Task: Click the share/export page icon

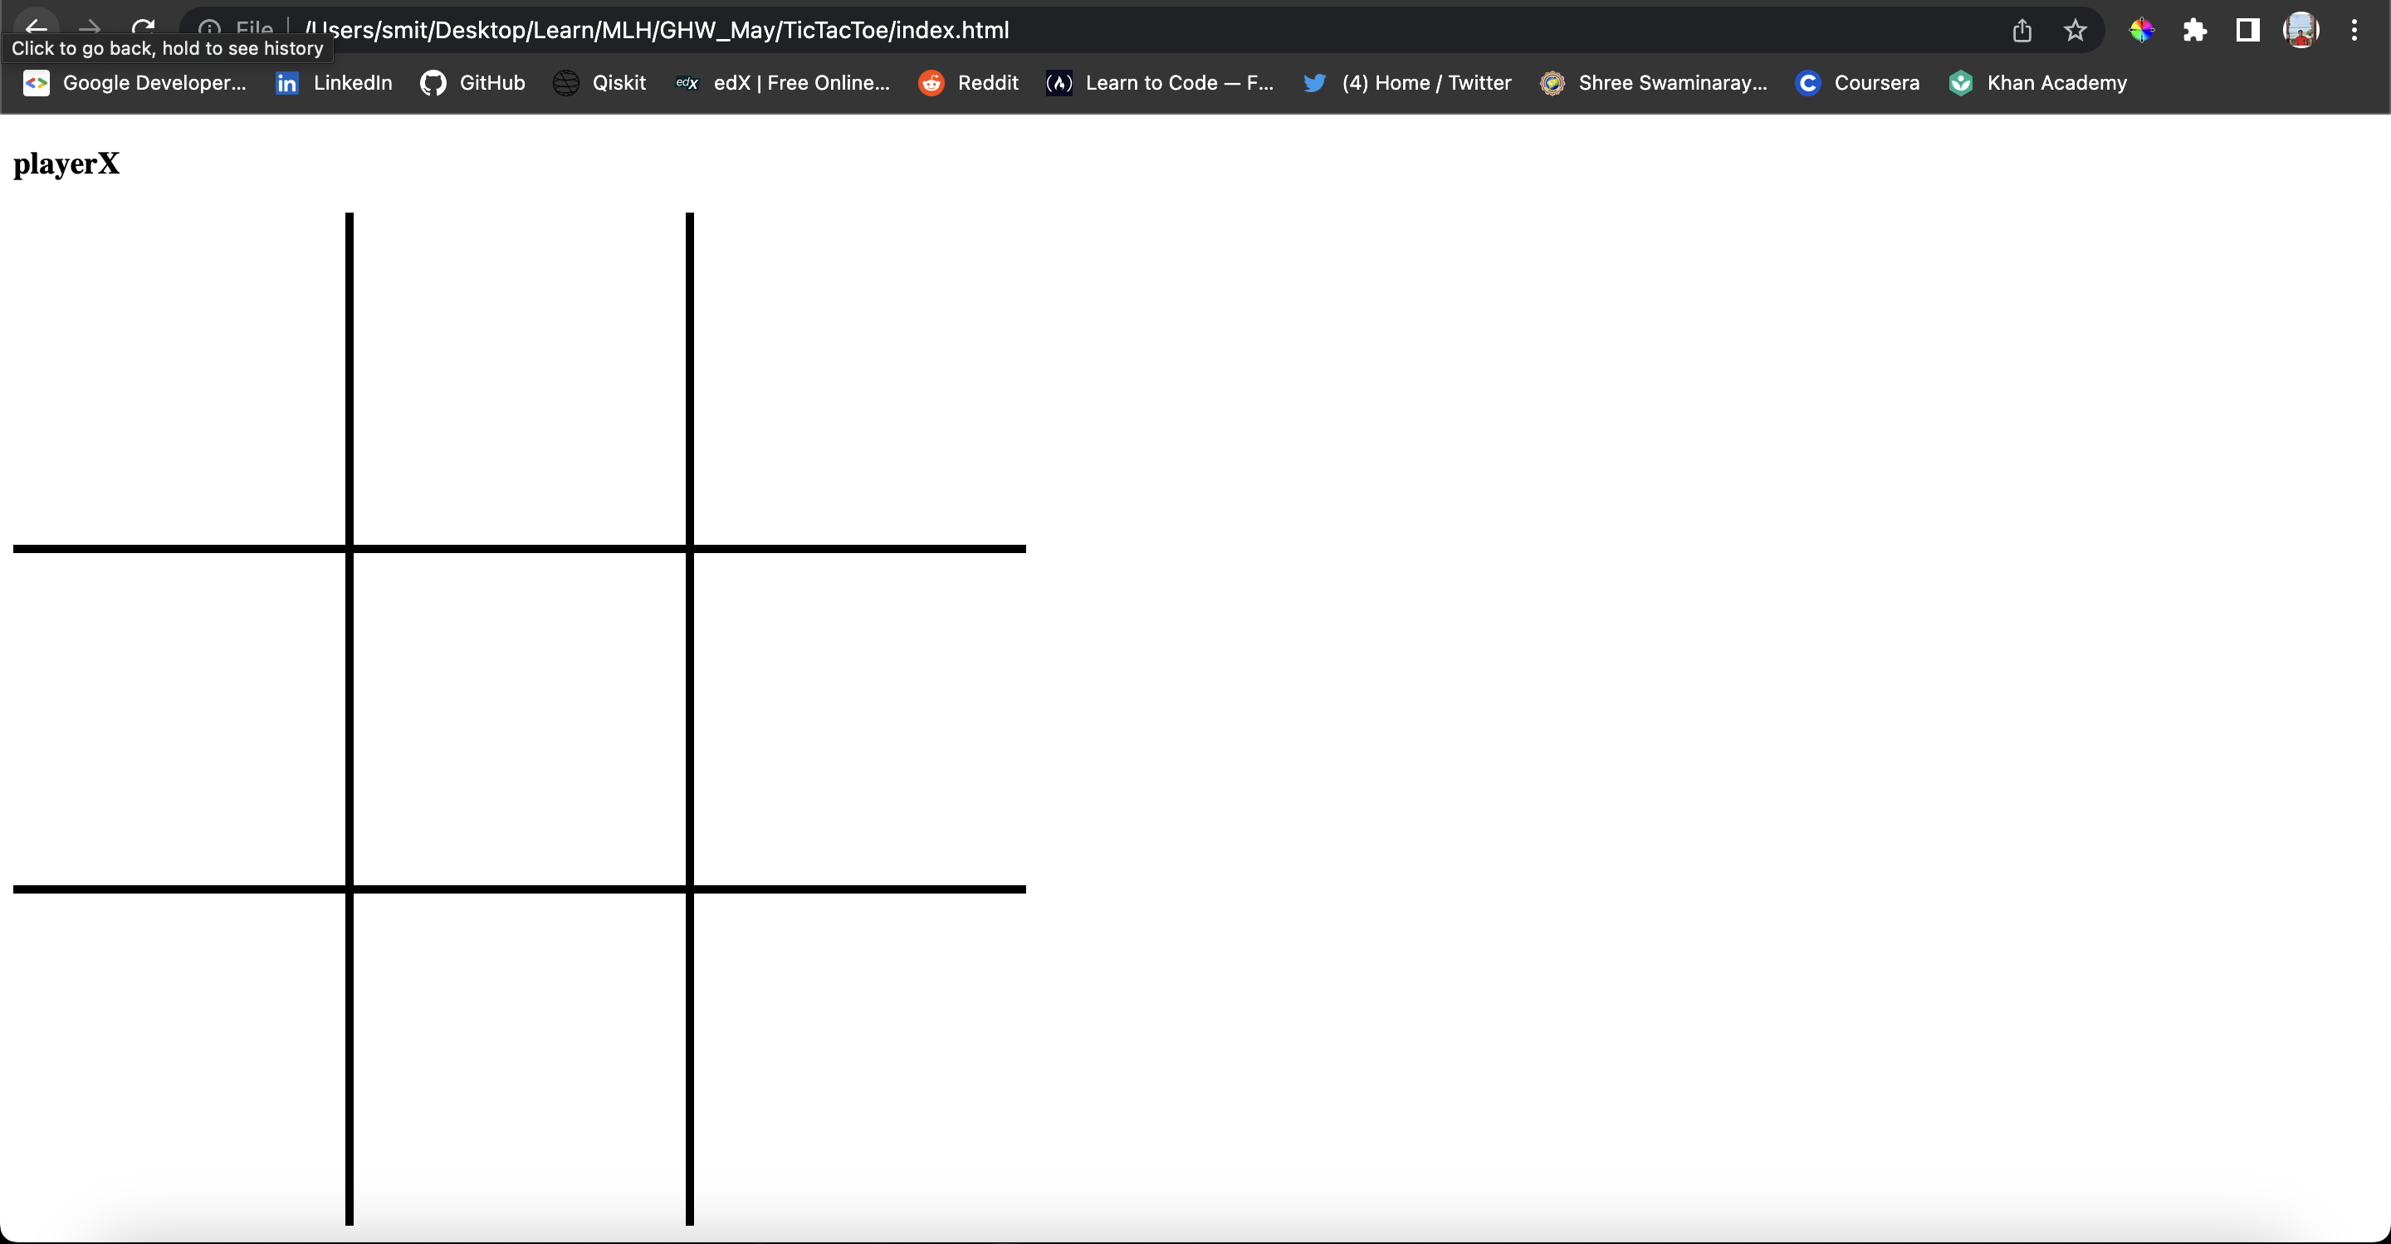Action: click(x=2022, y=30)
